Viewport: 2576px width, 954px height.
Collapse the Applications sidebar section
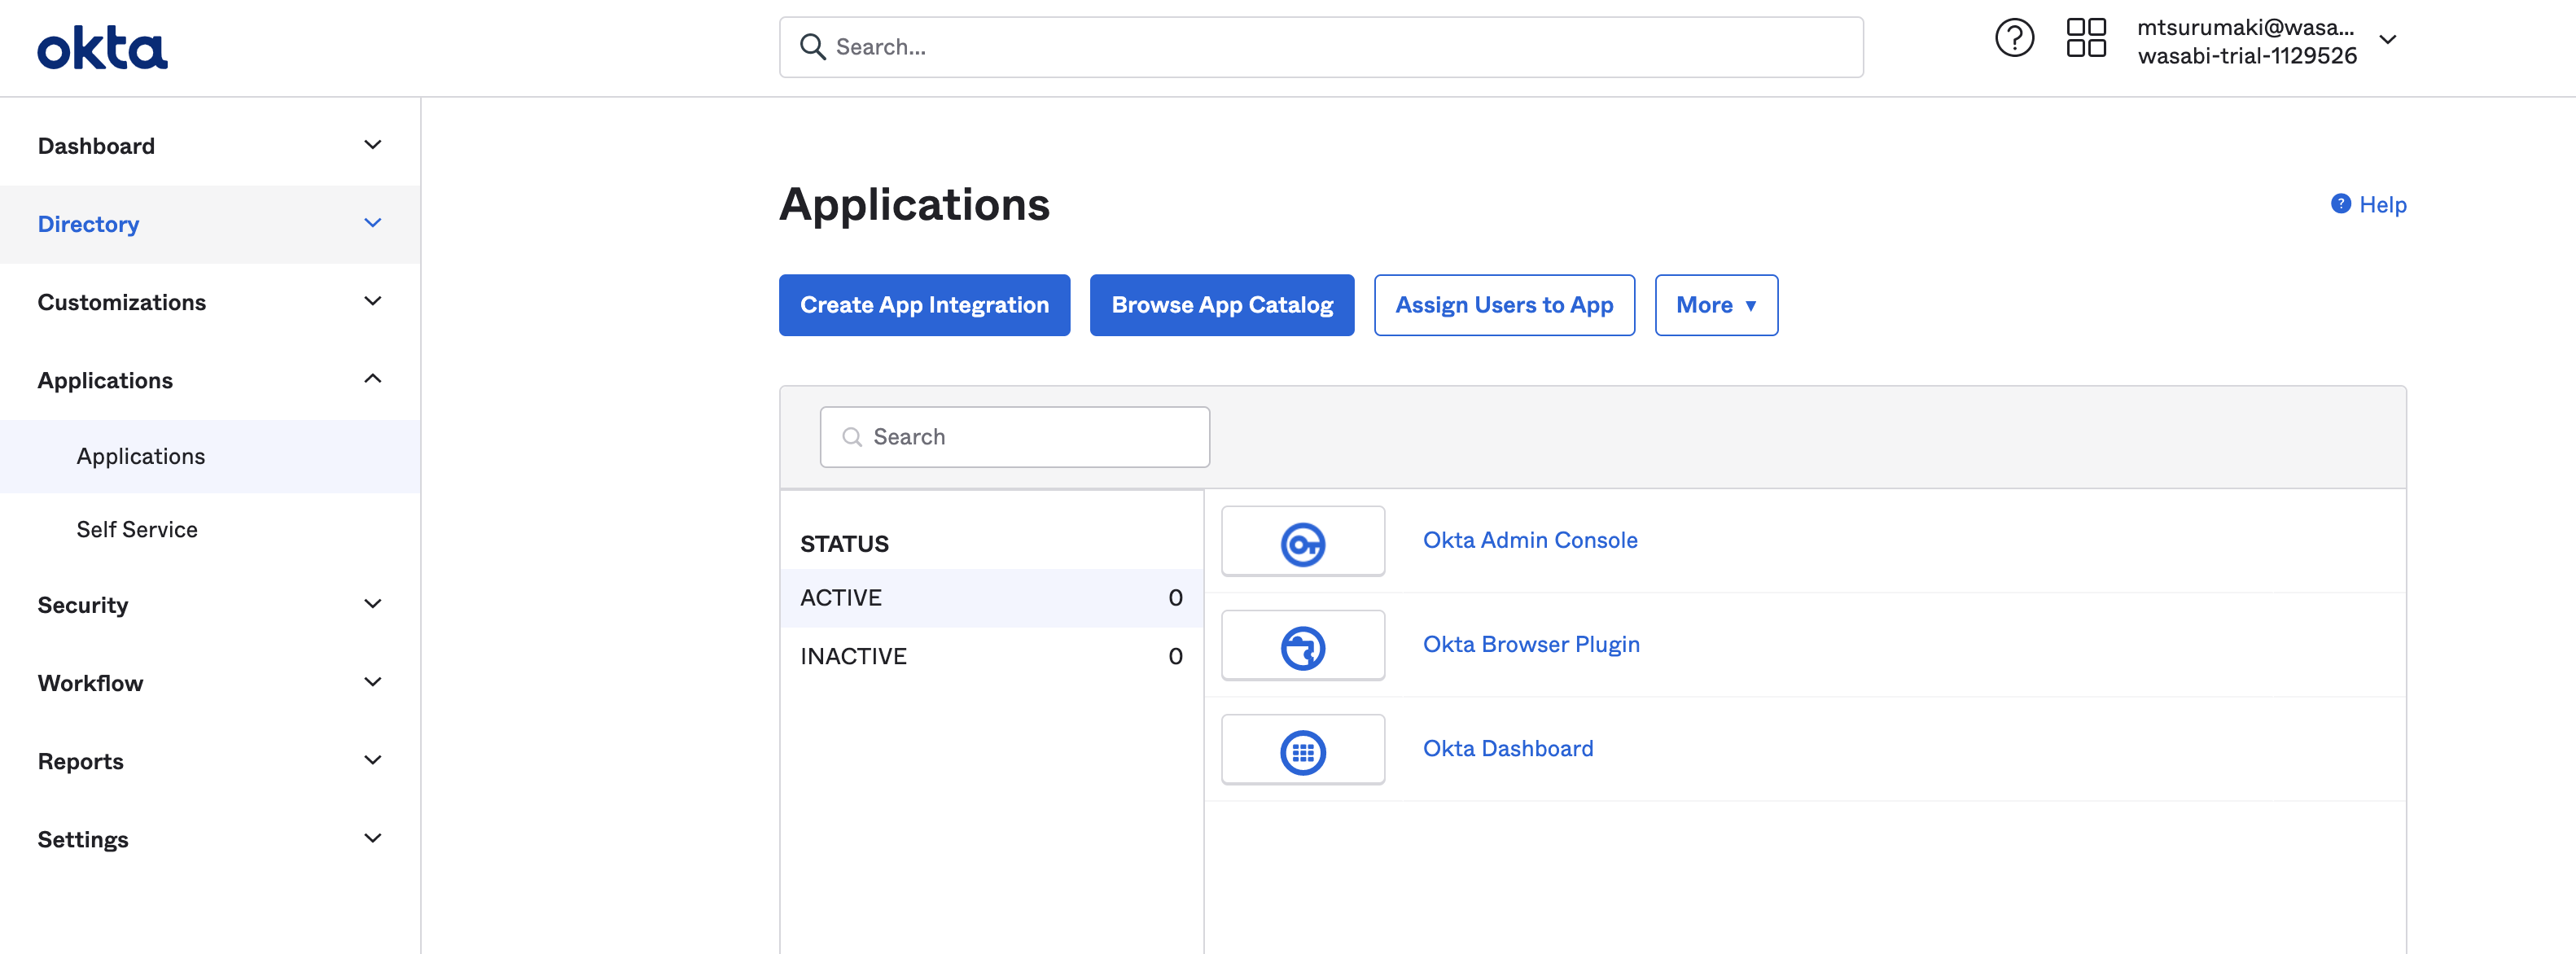coord(372,379)
